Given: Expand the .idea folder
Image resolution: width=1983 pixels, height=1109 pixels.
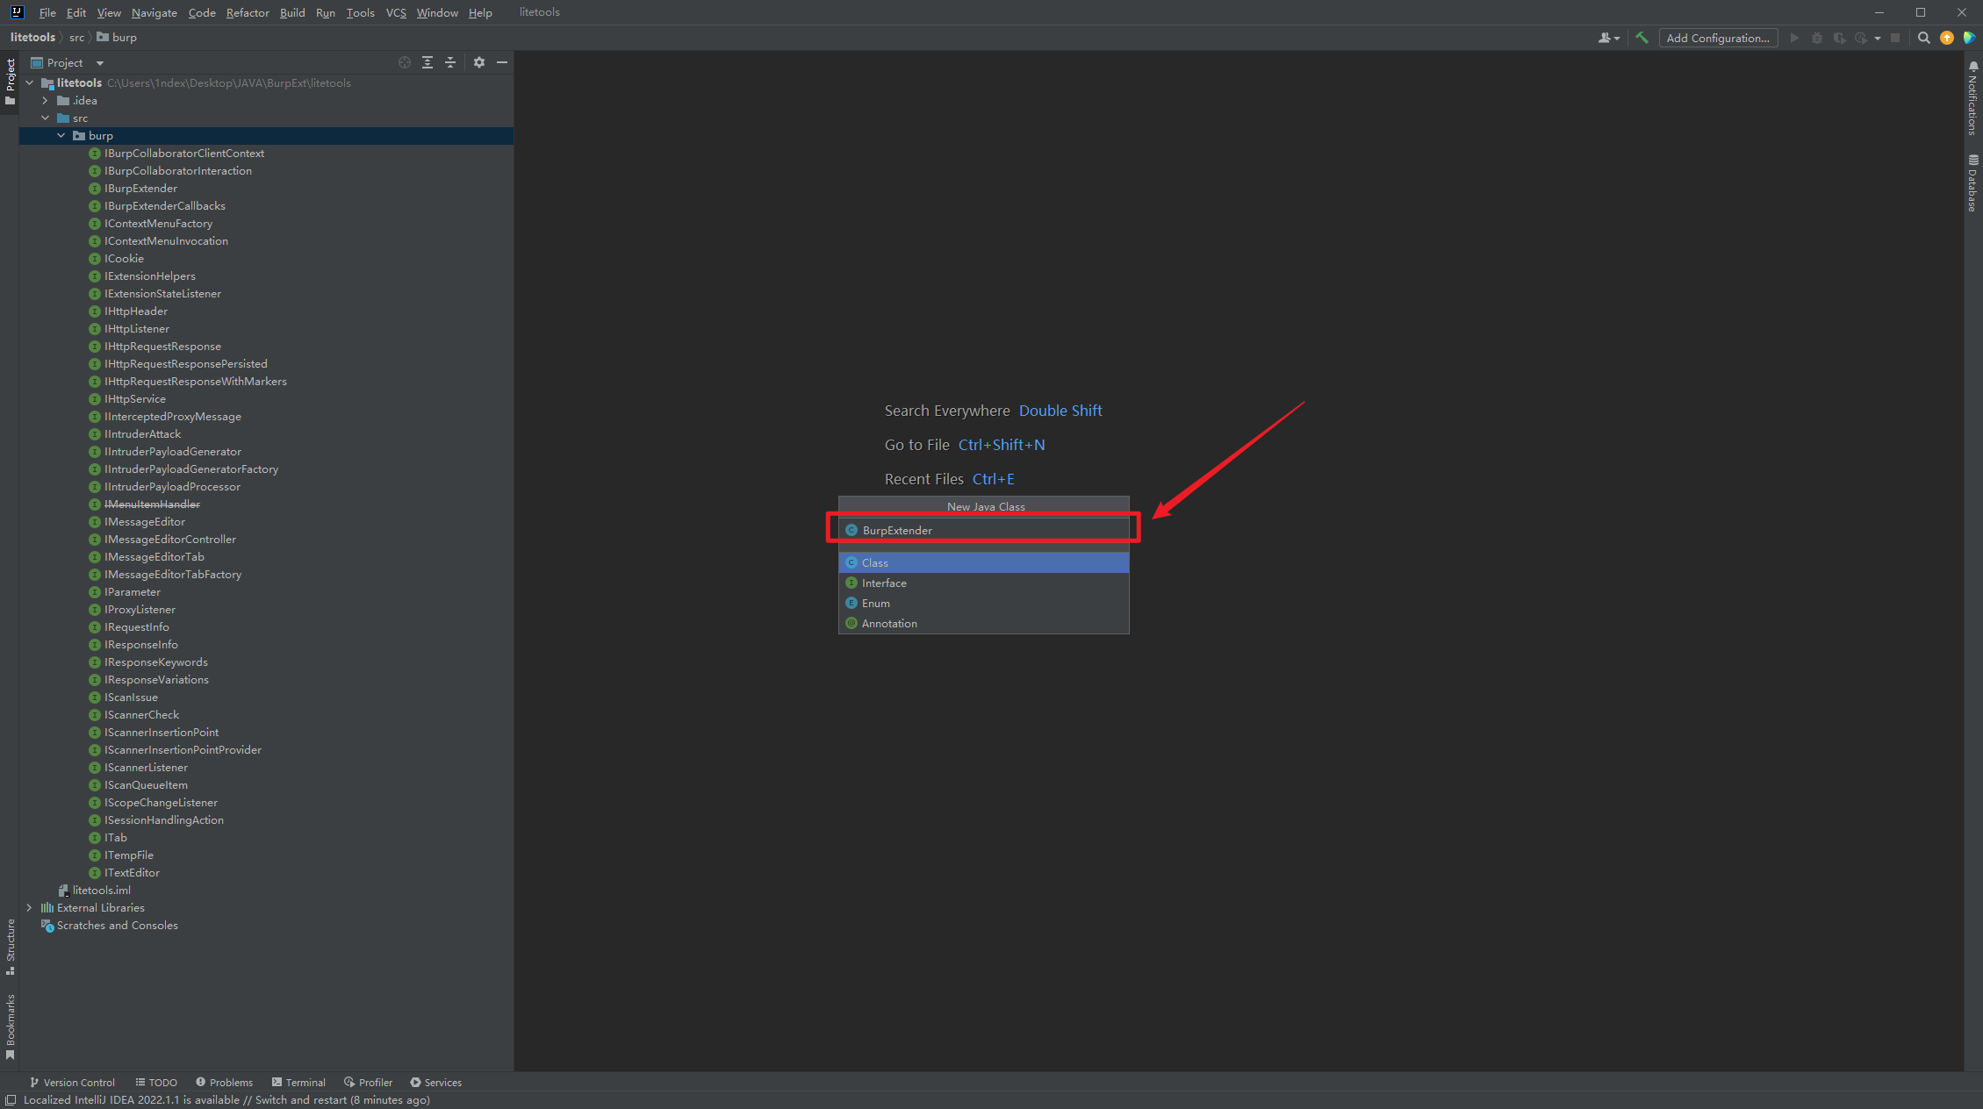Looking at the screenshot, I should pyautogui.click(x=45, y=100).
